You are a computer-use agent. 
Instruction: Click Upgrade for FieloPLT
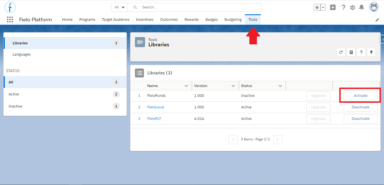(319, 119)
